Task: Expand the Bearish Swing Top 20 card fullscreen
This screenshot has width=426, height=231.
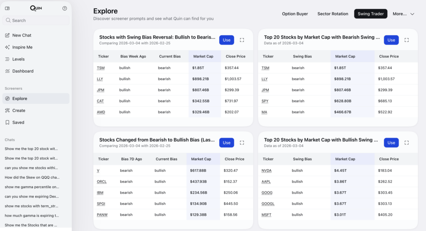Action: coord(406,40)
